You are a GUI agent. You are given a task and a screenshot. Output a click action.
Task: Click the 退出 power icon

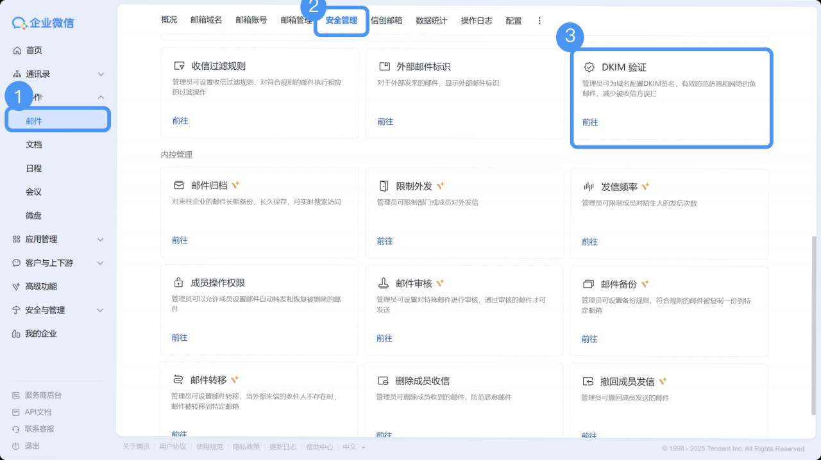click(x=16, y=446)
